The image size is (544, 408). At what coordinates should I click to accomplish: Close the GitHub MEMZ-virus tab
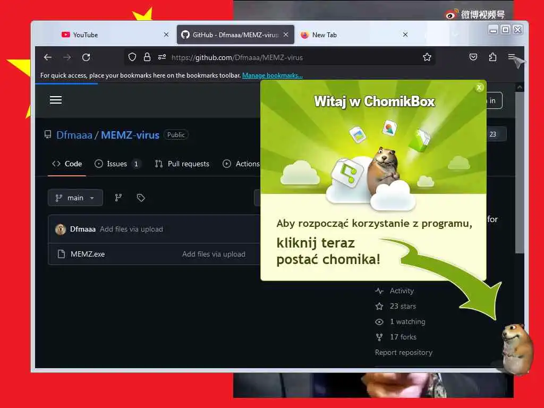(x=286, y=35)
